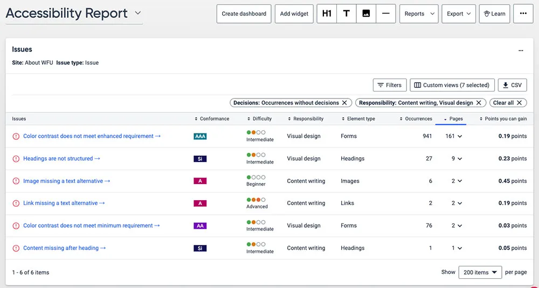Expand pages for Color contrast minimum requirement
539x288 pixels.
pos(460,226)
